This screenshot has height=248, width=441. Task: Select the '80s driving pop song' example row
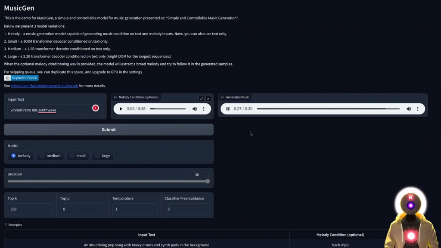pyautogui.click(x=146, y=245)
